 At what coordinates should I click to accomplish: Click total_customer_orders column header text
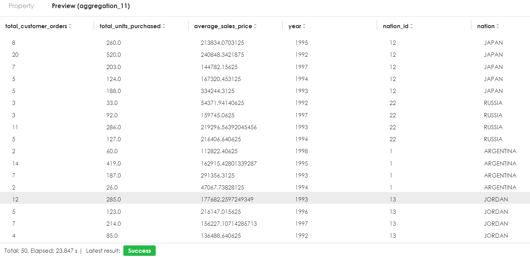36,26
